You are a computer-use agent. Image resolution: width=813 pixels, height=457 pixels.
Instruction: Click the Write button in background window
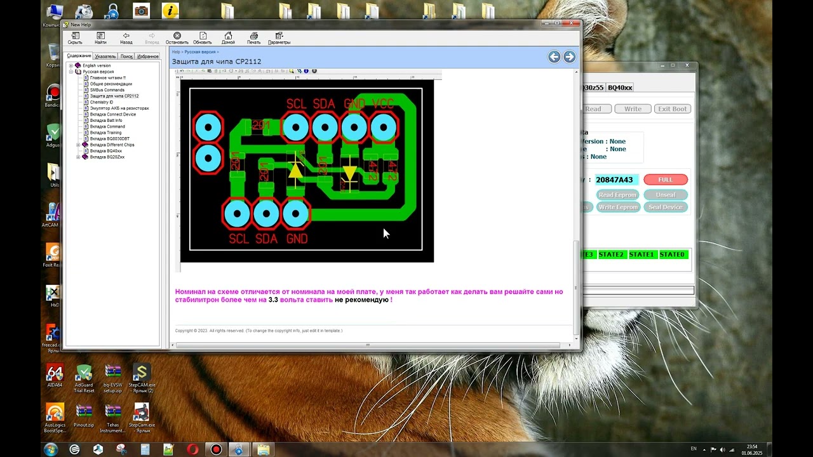(633, 109)
